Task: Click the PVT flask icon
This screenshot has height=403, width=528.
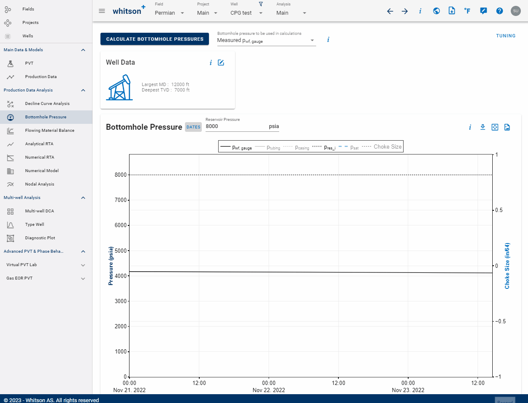Action: point(11,63)
